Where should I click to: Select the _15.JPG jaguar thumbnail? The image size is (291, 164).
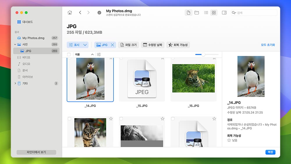coord(194,78)
